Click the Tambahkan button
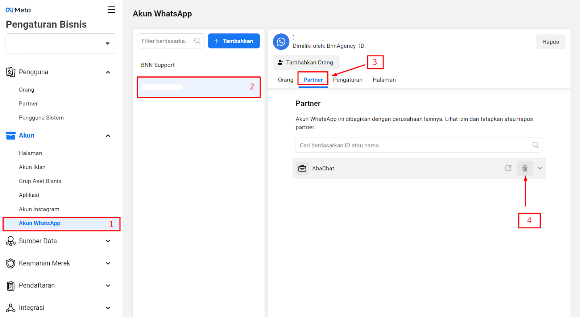580x317 pixels. pos(234,41)
